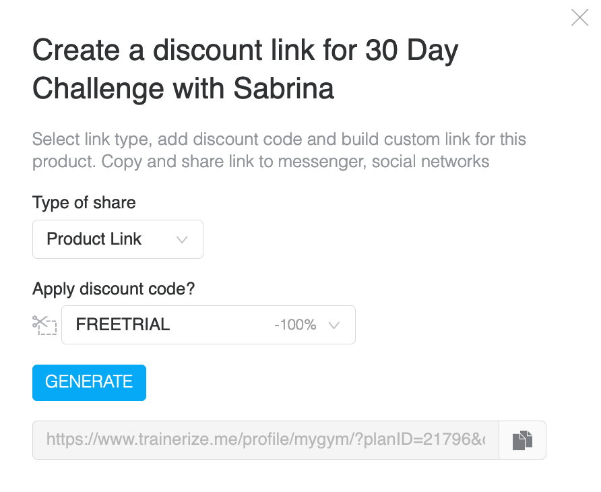Click the -100% discount value
The width and height of the screenshot is (601, 492).
click(295, 325)
